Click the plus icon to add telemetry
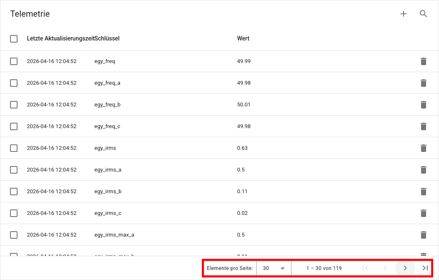 (403, 14)
